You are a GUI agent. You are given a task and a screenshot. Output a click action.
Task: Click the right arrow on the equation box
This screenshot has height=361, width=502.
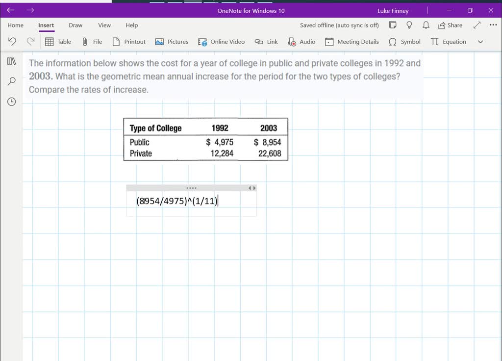point(254,188)
